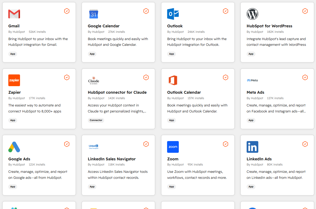Click the App tag on Gmail card
This screenshot has height=209, width=316.
[x=13, y=54]
